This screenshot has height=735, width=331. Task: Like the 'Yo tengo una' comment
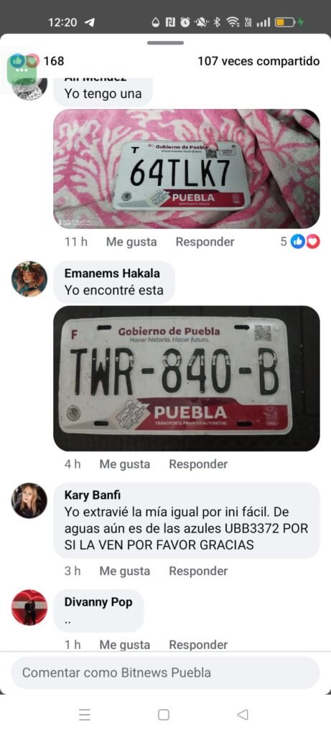131,242
